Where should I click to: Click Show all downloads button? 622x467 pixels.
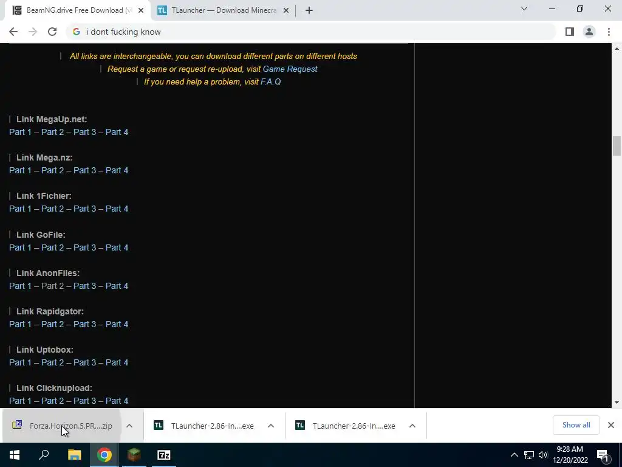(x=576, y=425)
